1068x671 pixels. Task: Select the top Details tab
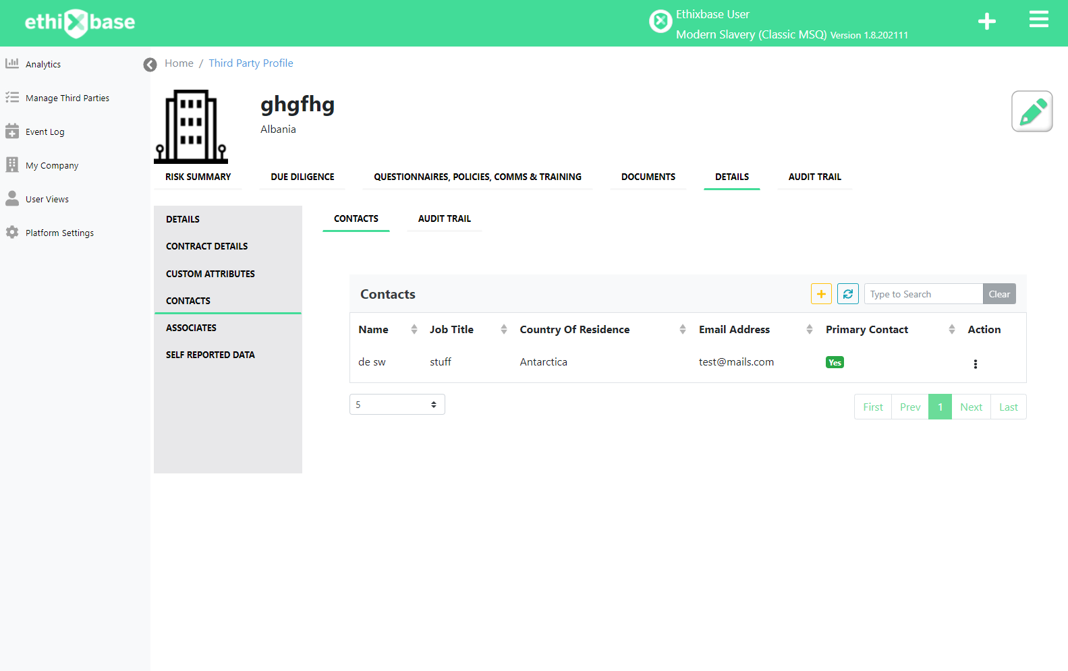click(732, 177)
